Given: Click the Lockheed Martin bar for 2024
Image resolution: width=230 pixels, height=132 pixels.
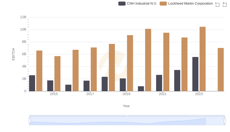Looking at the screenshot, I should tap(221, 70).
